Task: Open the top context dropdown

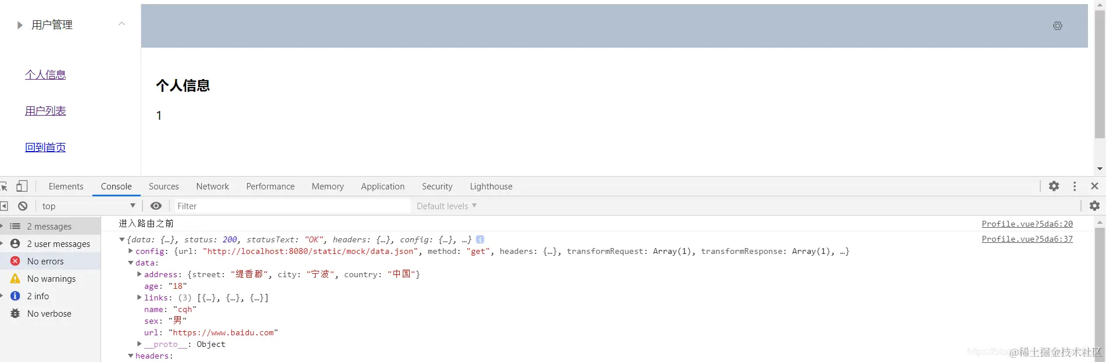Action: tap(88, 206)
